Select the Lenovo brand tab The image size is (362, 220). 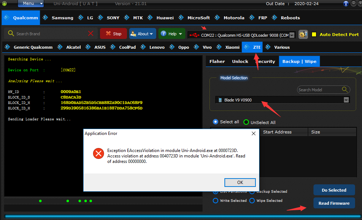pos(153,47)
